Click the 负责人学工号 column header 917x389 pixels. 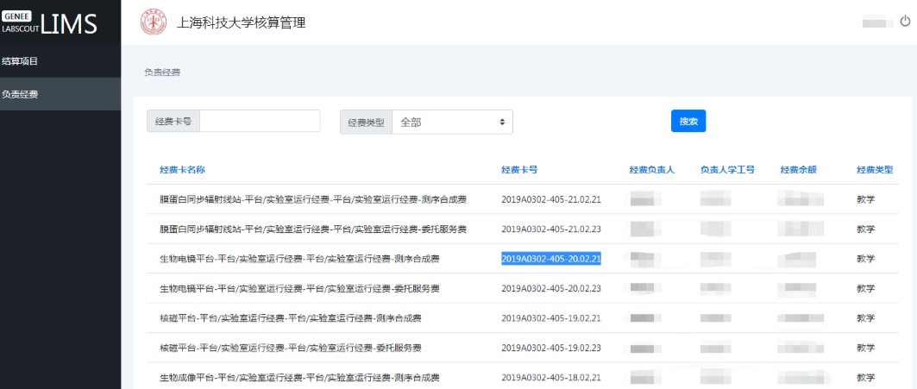pyautogui.click(x=727, y=170)
